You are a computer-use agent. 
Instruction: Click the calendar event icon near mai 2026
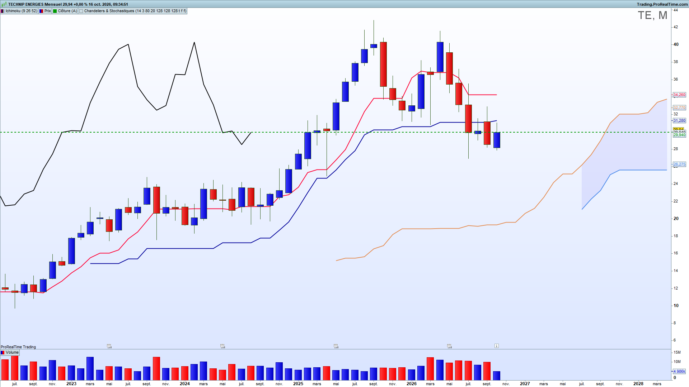[449, 346]
